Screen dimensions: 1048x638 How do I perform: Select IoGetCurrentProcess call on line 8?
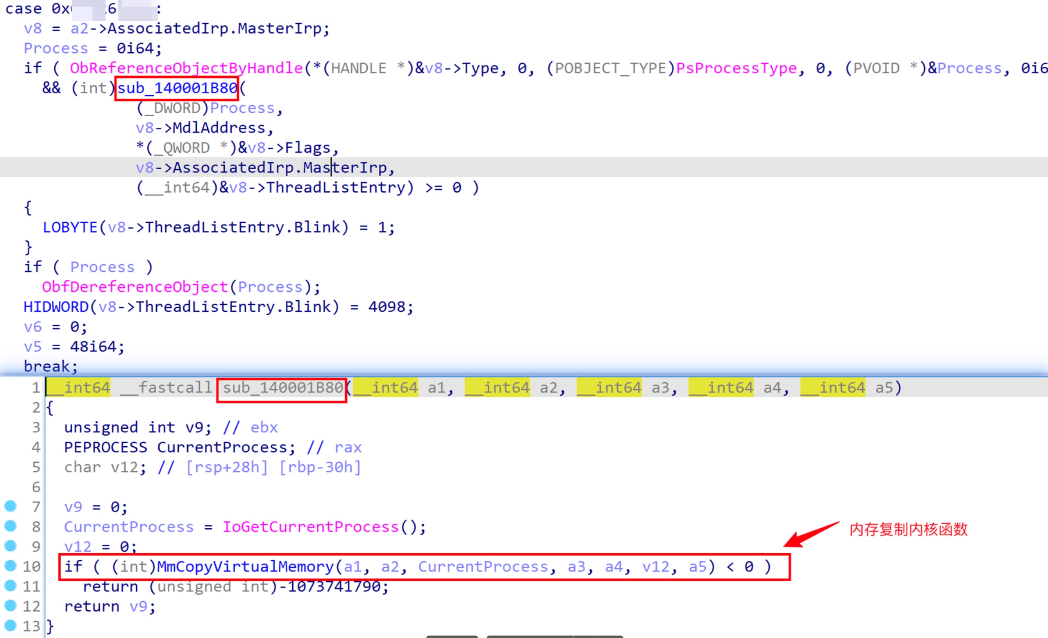311,527
